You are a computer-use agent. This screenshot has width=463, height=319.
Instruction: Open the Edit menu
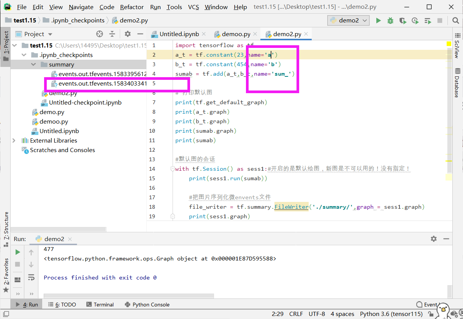coord(38,7)
